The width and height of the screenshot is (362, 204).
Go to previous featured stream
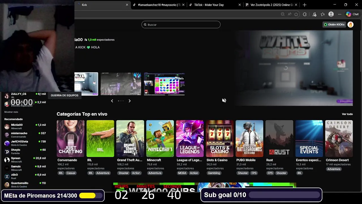tap(112, 101)
